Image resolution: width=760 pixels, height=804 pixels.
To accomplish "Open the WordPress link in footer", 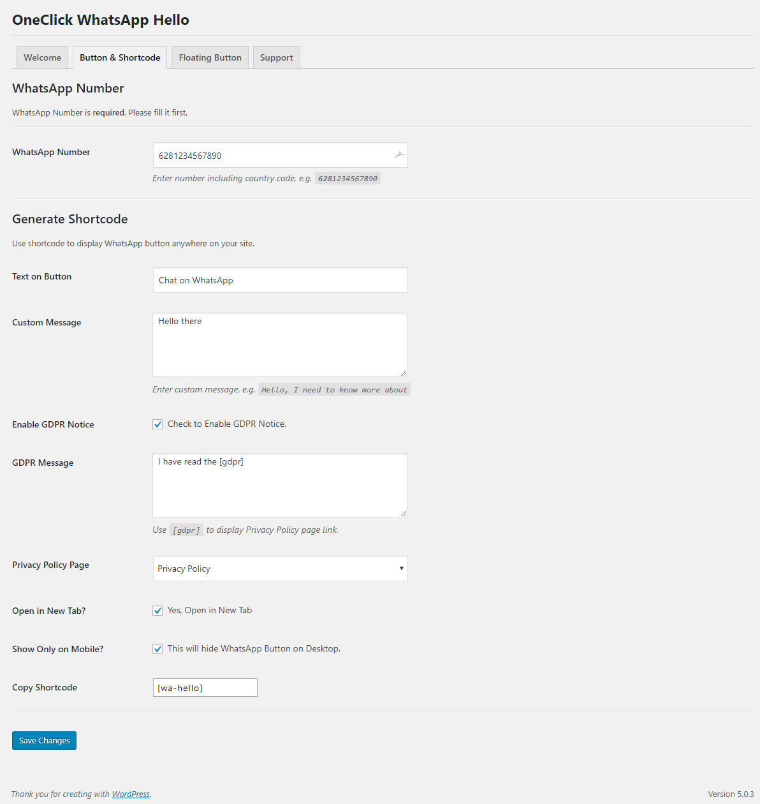I will [131, 794].
